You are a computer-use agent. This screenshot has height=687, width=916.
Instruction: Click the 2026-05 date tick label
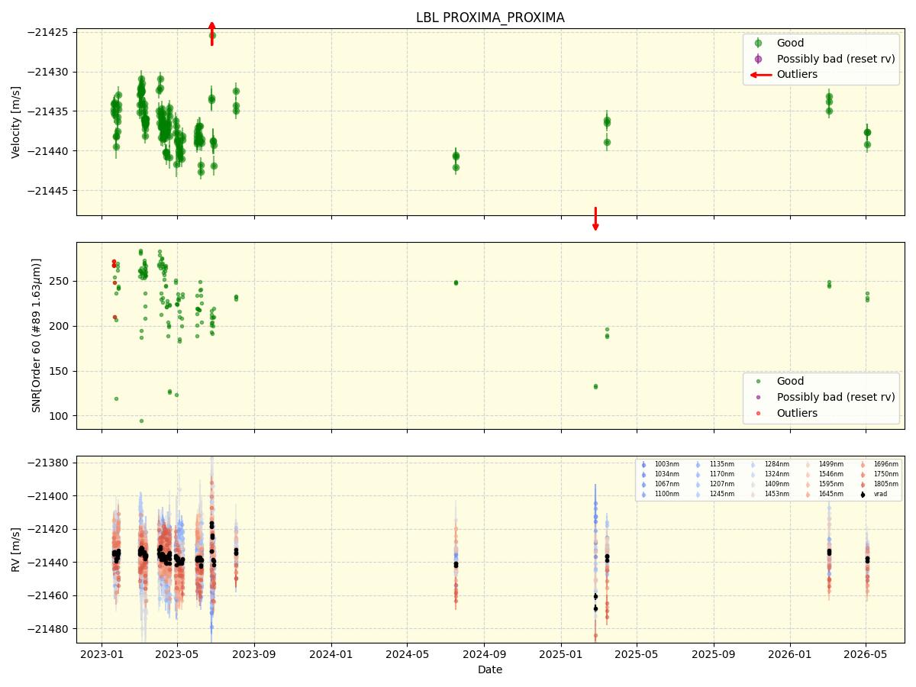coord(866,655)
